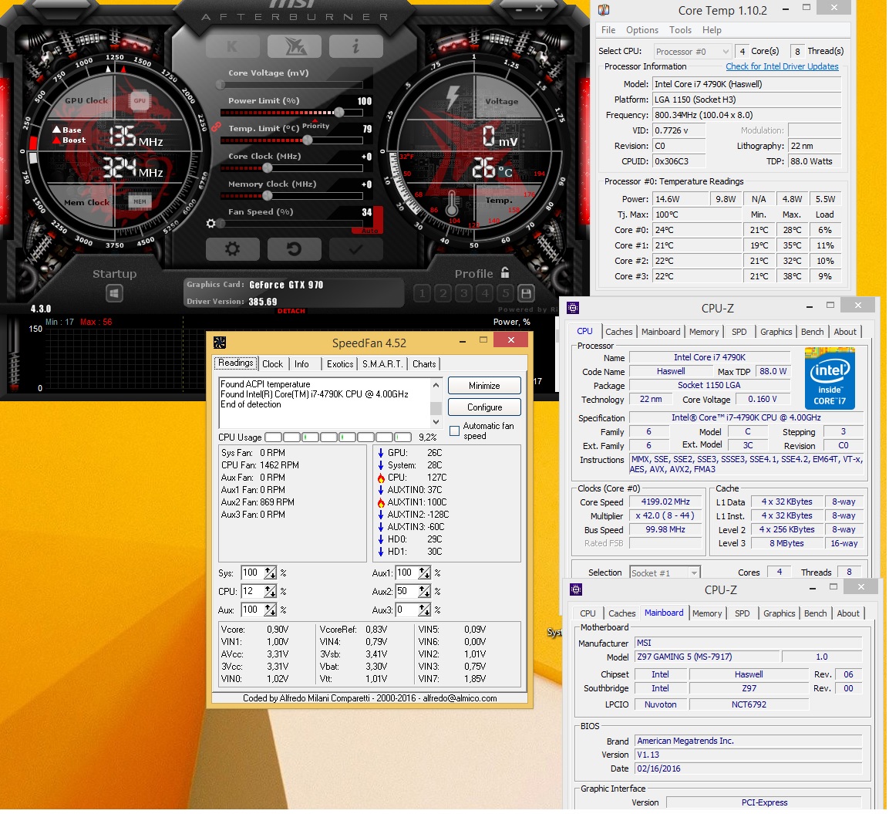Click the Aux fan speed percentage stepper
Screen dimensions: 889x814
pos(270,610)
